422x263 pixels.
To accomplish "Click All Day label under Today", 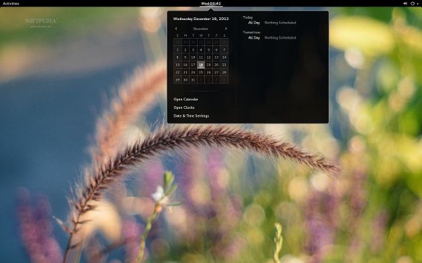I will tap(254, 23).
